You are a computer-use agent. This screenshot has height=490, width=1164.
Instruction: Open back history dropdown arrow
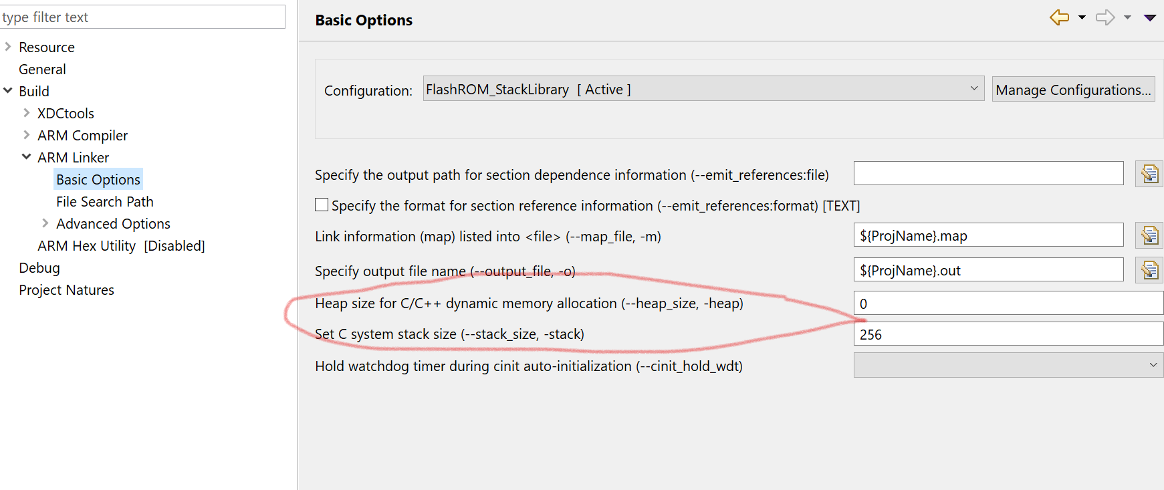pyautogui.click(x=1082, y=18)
